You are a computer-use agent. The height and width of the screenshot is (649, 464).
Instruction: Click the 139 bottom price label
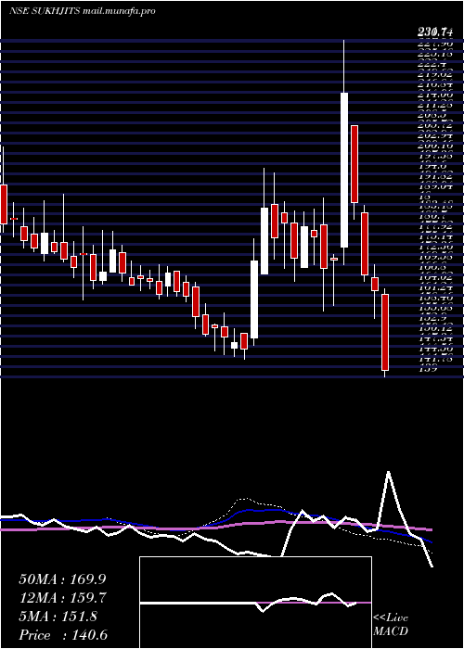point(428,370)
